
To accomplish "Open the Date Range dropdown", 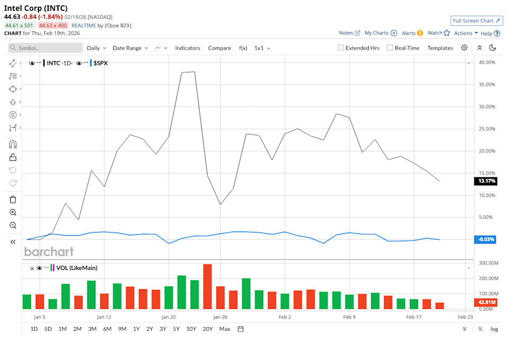I will click(130, 48).
